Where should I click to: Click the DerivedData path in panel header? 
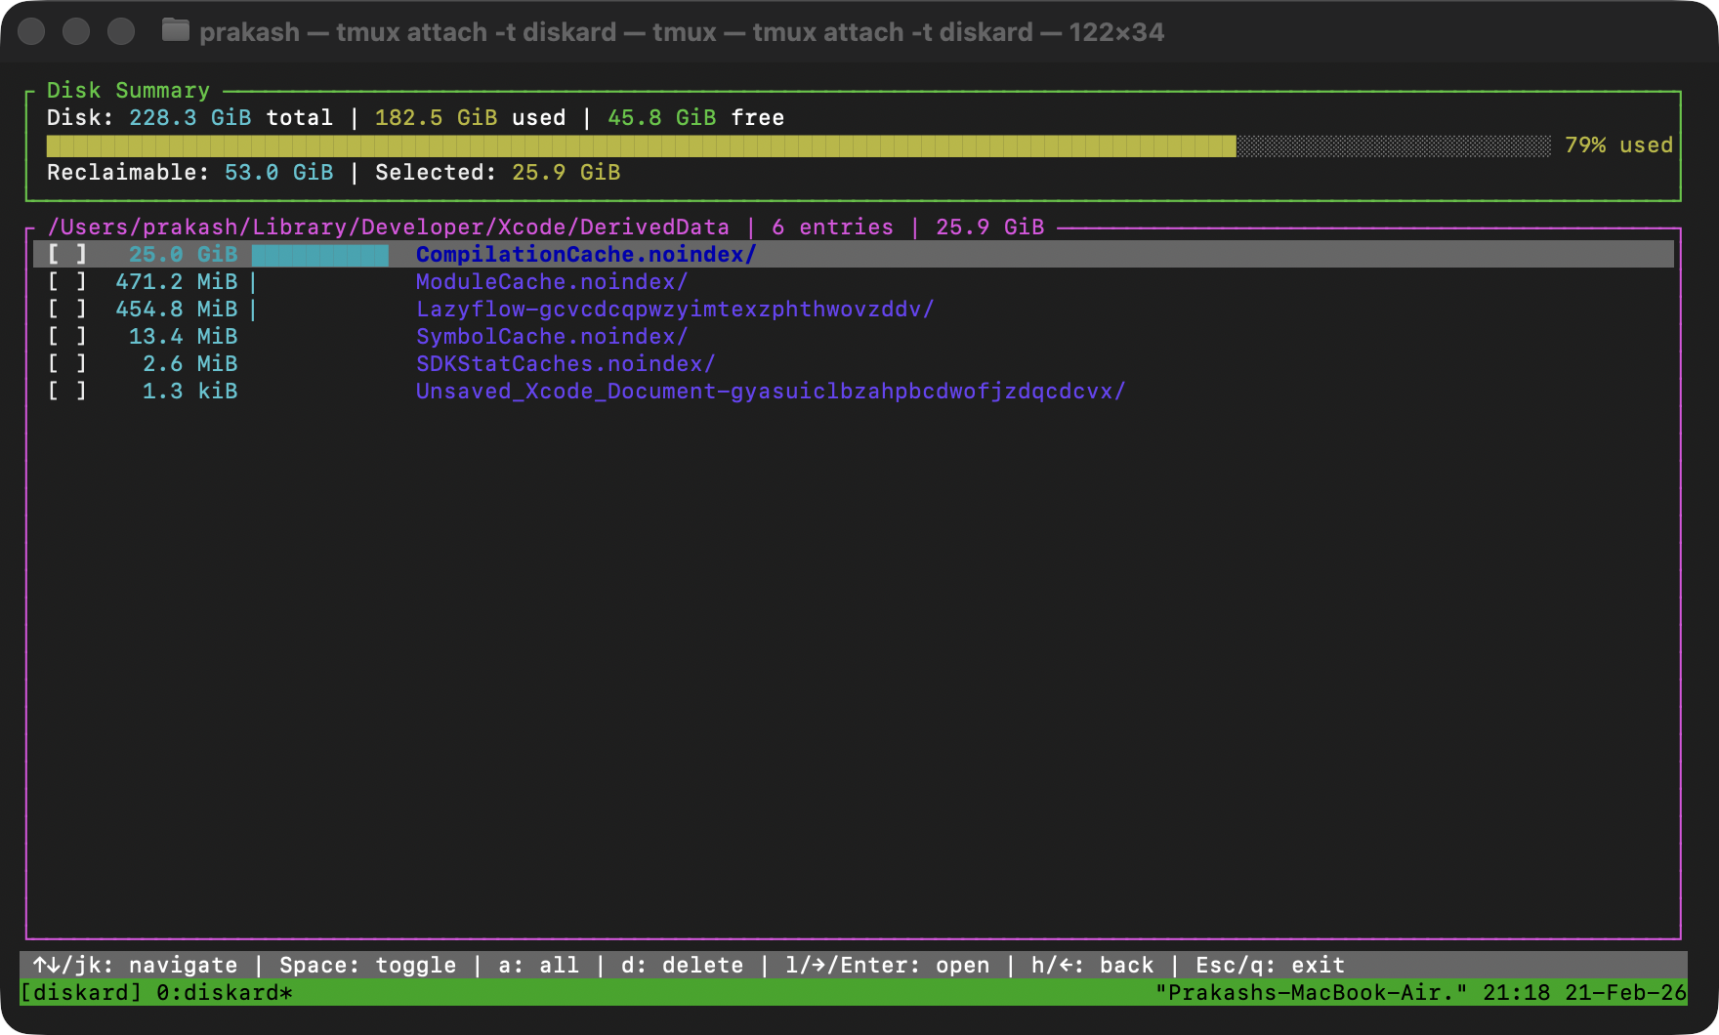[x=388, y=227]
